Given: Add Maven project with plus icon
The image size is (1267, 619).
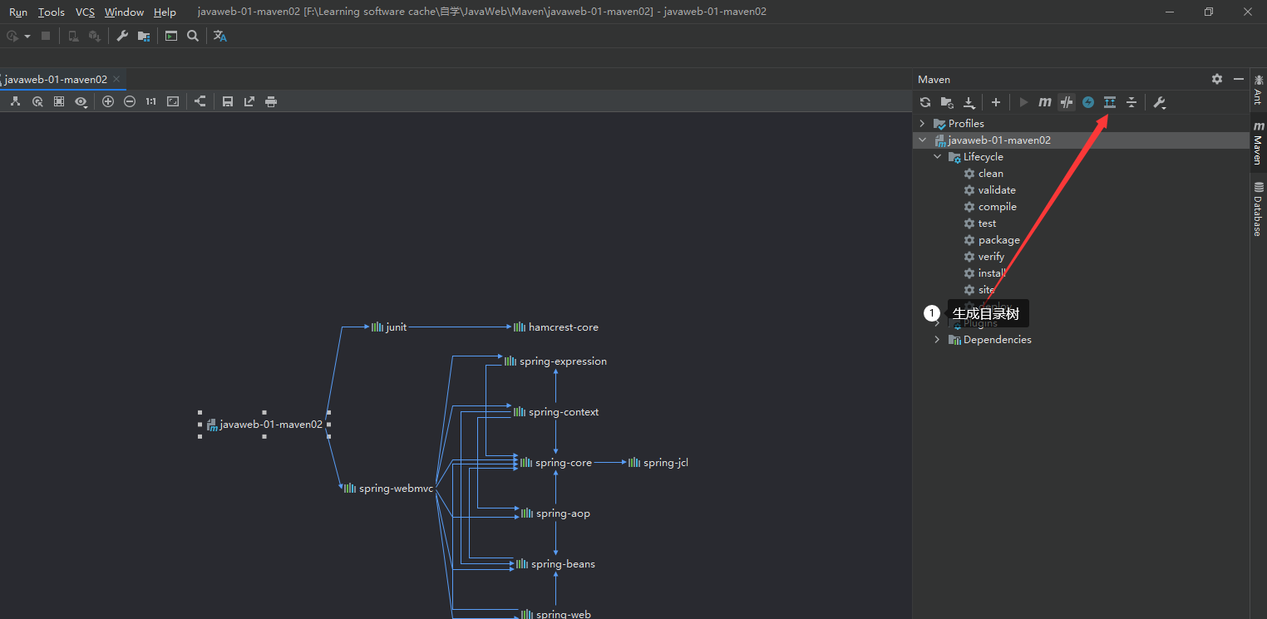Looking at the screenshot, I should (x=996, y=102).
